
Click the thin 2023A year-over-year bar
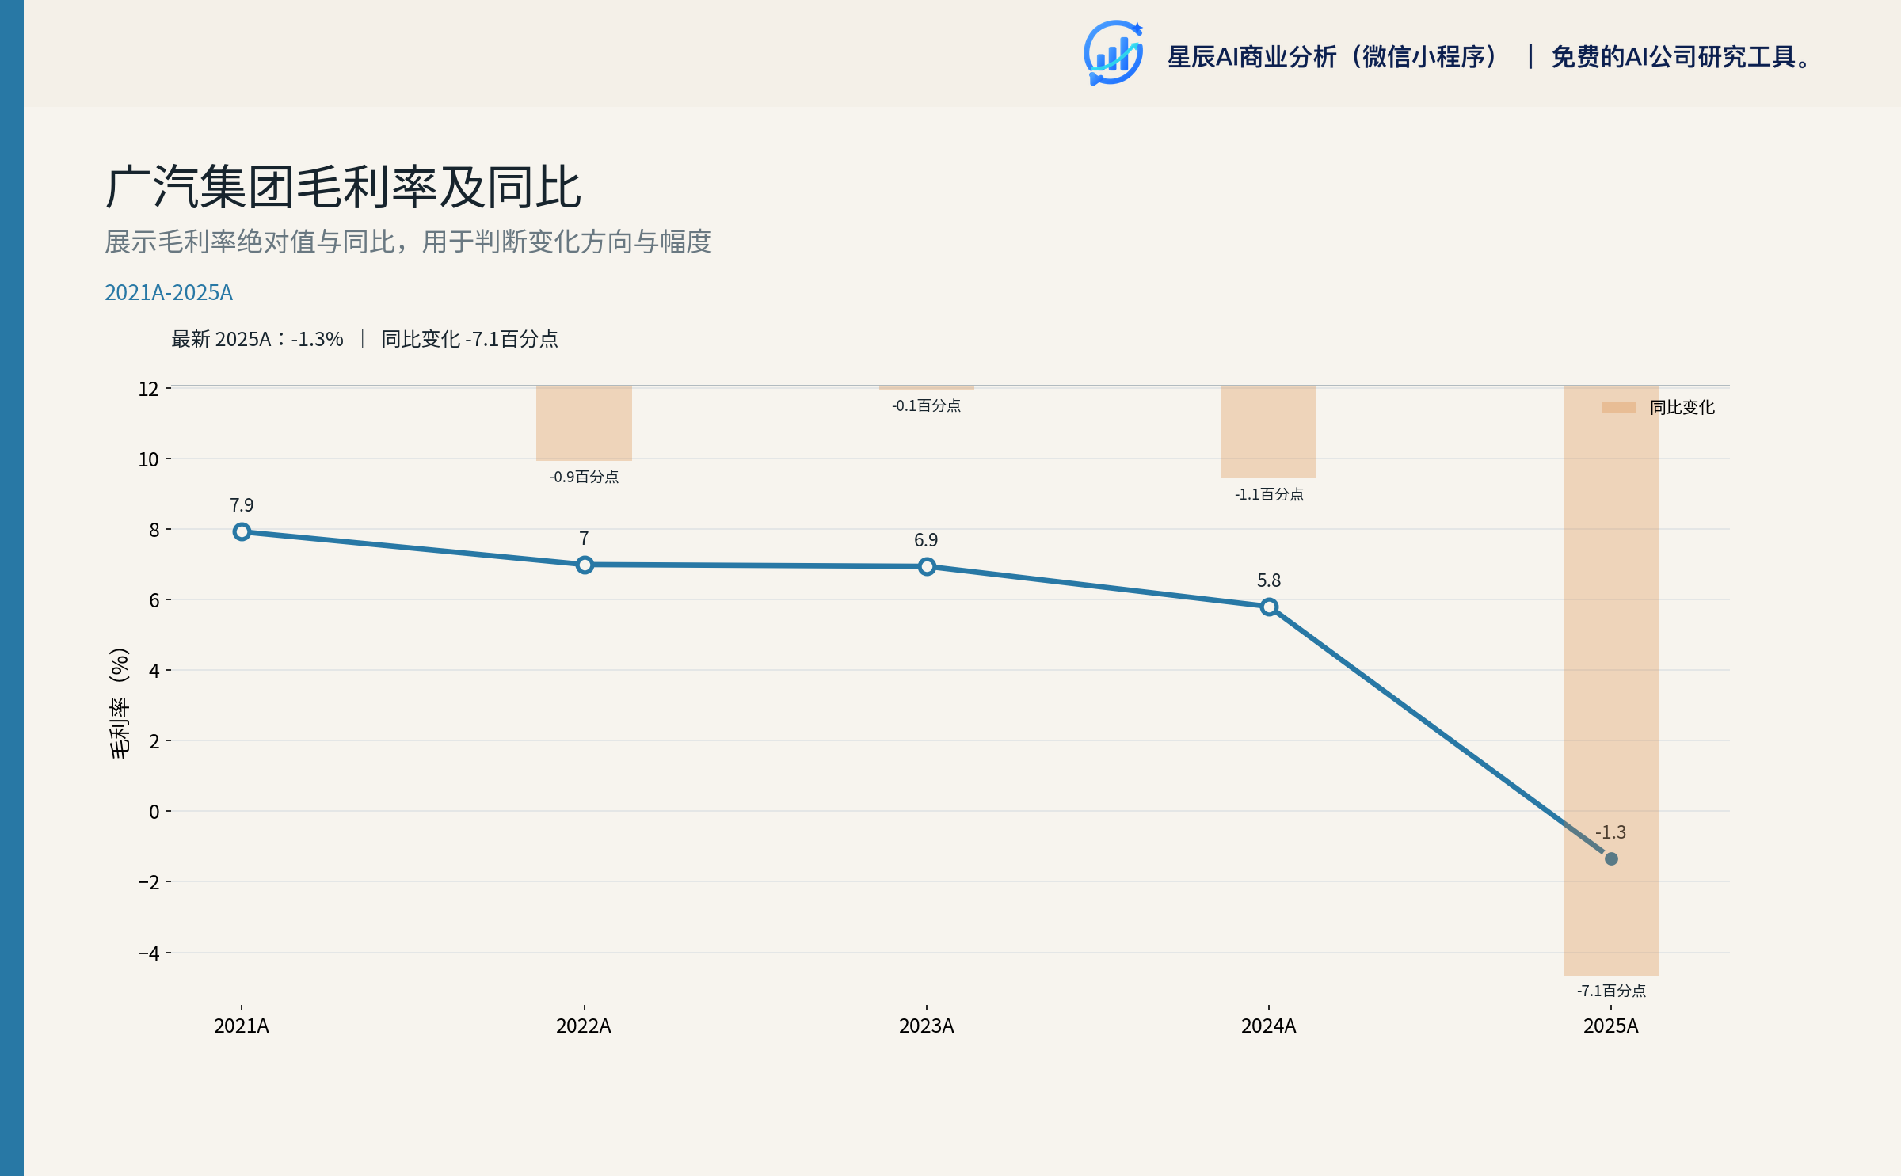pyautogui.click(x=927, y=387)
